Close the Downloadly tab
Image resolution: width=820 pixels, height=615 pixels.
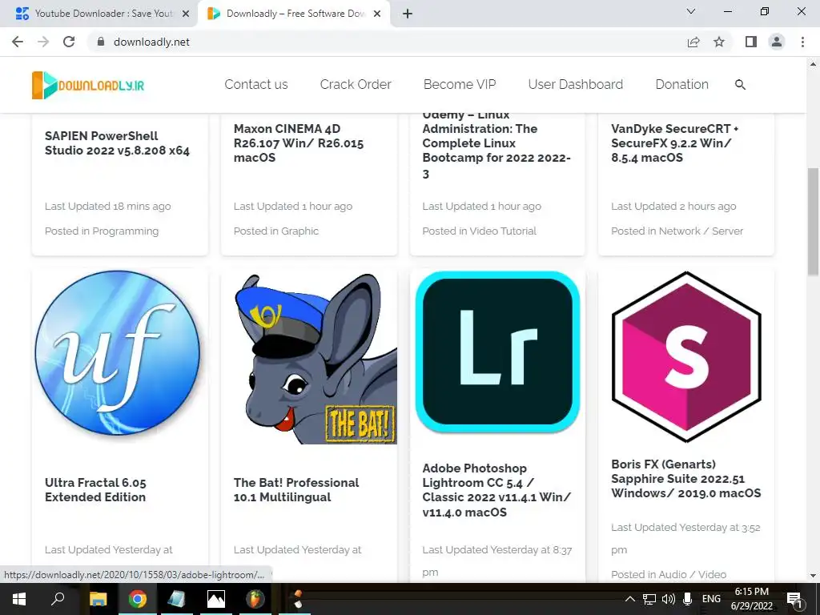click(x=376, y=14)
